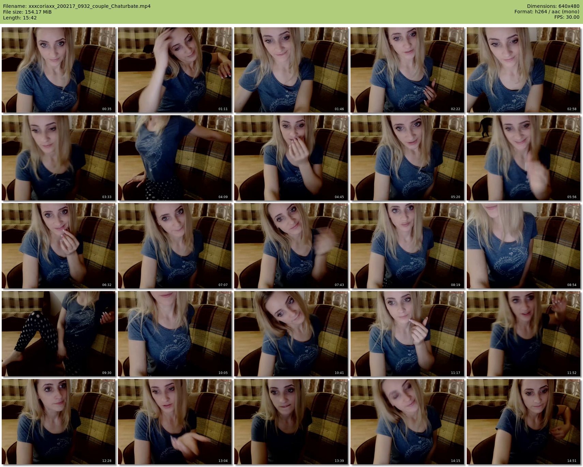The height and width of the screenshot is (467, 583).
Task: Select the frame at 13:39
Action: click(x=291, y=422)
